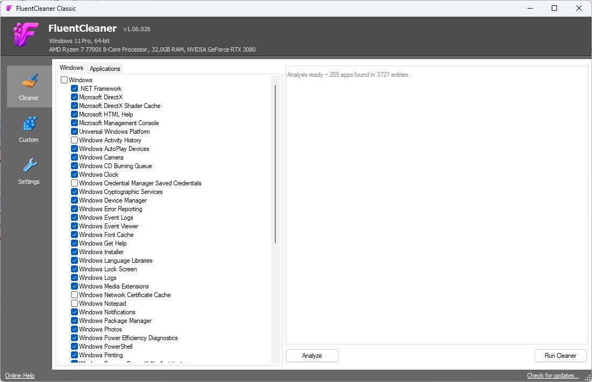
Task: Select Windows Get Help label
Action: pos(103,243)
